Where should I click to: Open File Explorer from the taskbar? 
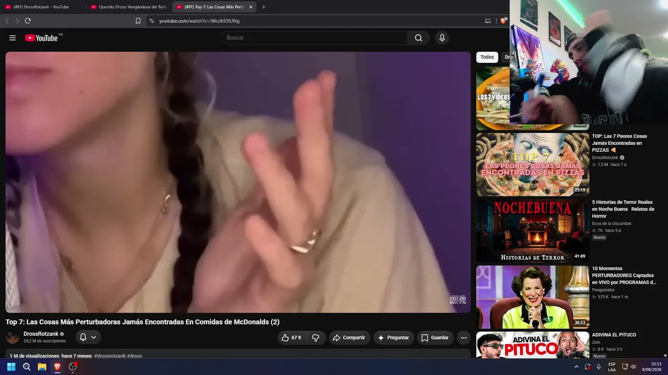pos(42,367)
